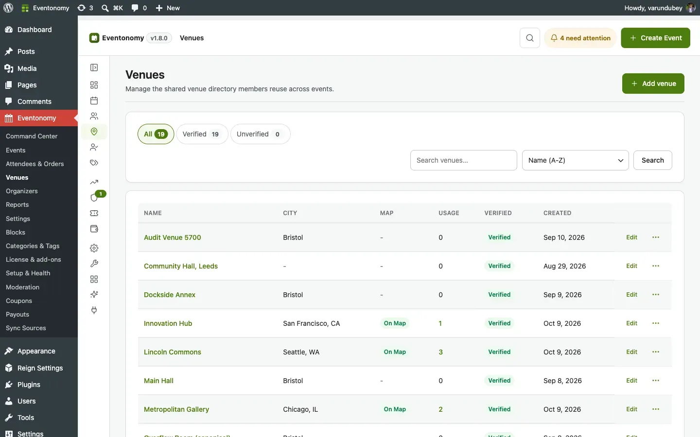The height and width of the screenshot is (437, 700).
Task: Open coupons ticket icon
Action: 94,213
